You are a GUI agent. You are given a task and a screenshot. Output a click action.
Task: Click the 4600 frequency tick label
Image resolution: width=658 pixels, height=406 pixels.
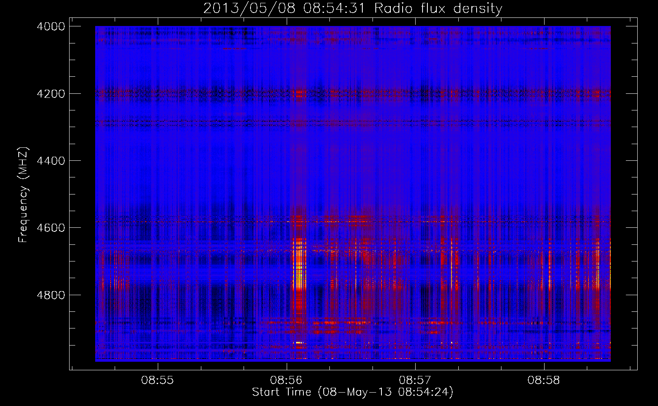(x=51, y=228)
